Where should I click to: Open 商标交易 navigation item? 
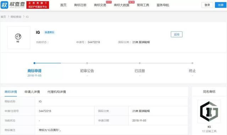click(x=100, y=5)
